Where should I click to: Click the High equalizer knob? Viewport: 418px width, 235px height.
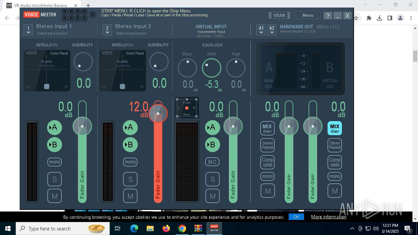point(236,68)
